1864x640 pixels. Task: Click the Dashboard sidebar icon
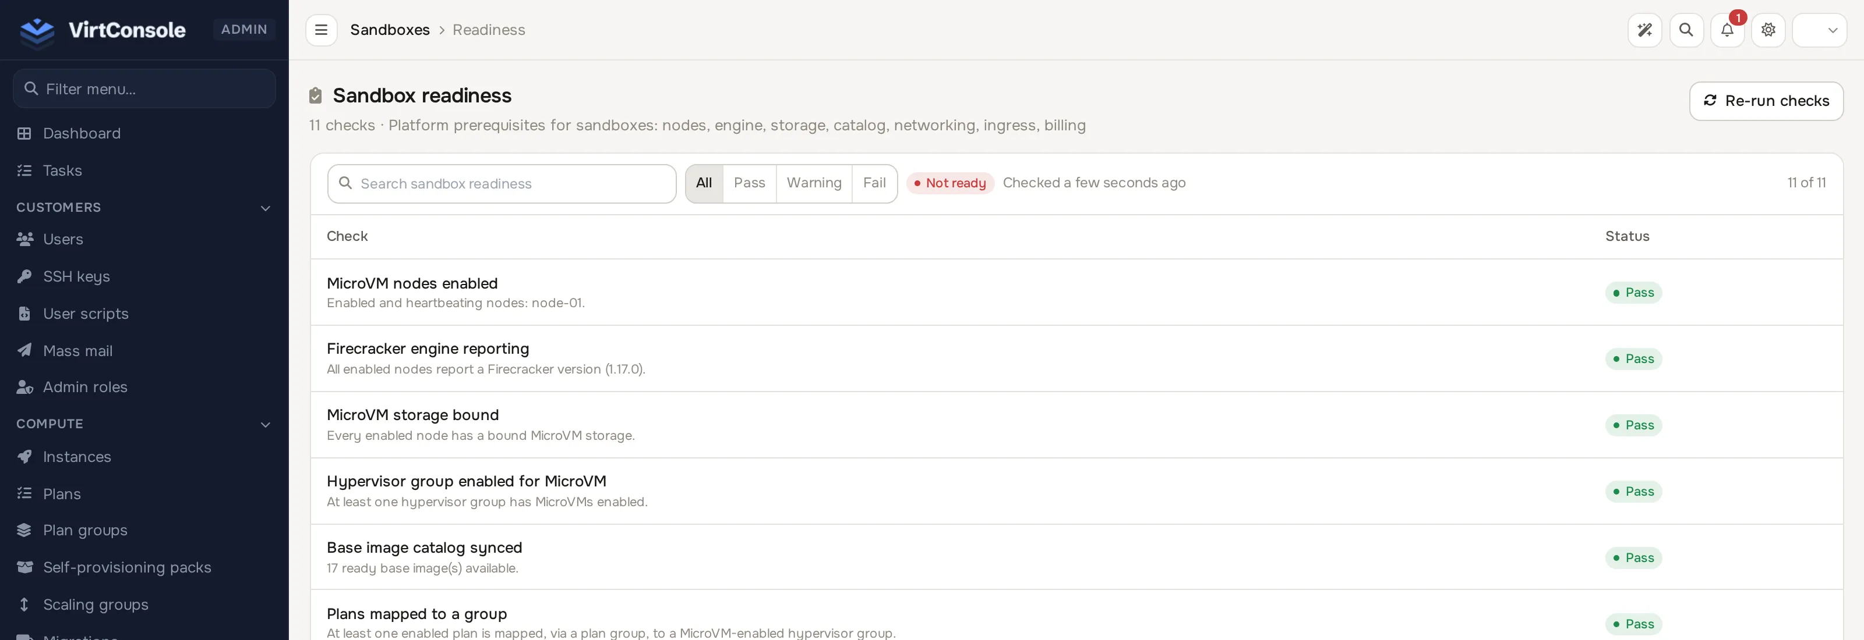coord(24,133)
